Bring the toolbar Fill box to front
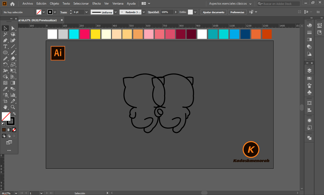324x195 pixels. [6, 116]
